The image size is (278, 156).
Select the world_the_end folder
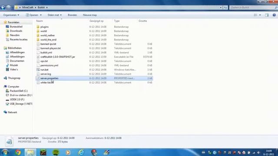[x=48, y=39]
